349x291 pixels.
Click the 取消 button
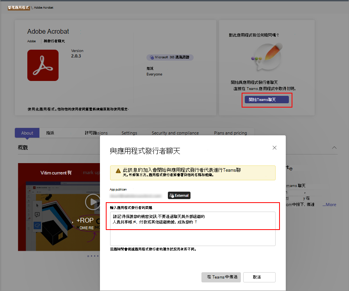(259, 277)
